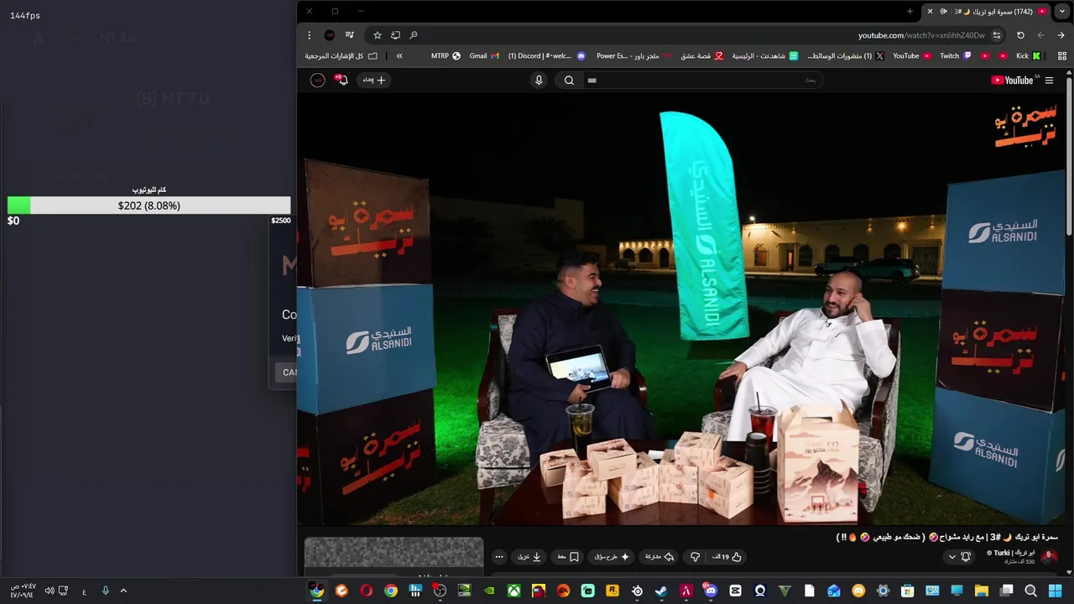
Task: Open Xbox app on taskbar
Action: pyautogui.click(x=514, y=591)
